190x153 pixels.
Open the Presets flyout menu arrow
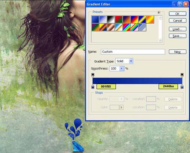pyautogui.click(x=159, y=12)
